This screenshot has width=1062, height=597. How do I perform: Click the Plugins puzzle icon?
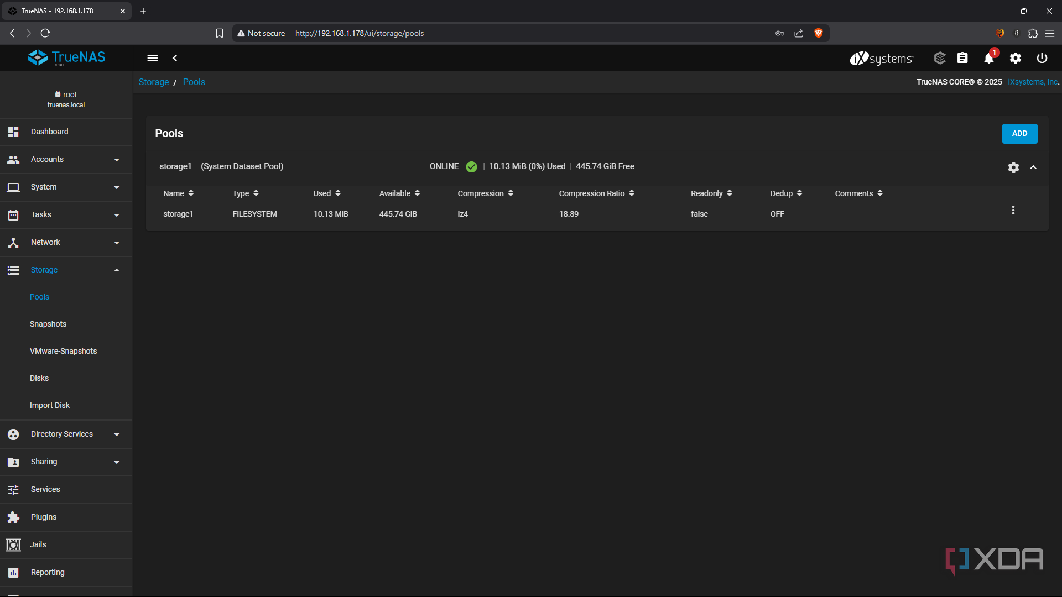coord(13,517)
